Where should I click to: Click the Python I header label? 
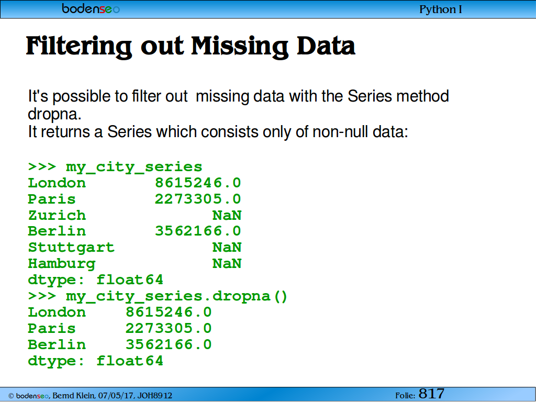coord(441,9)
